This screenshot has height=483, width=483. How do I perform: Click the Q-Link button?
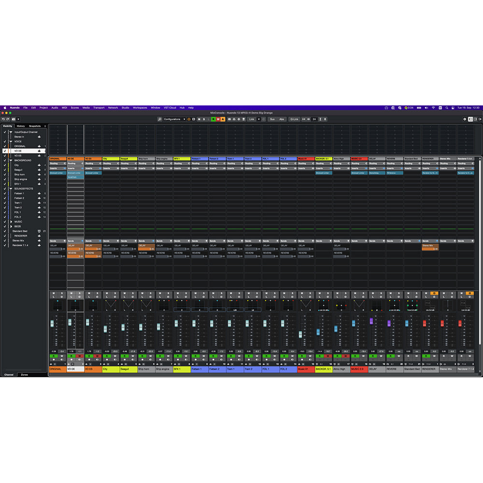294,119
